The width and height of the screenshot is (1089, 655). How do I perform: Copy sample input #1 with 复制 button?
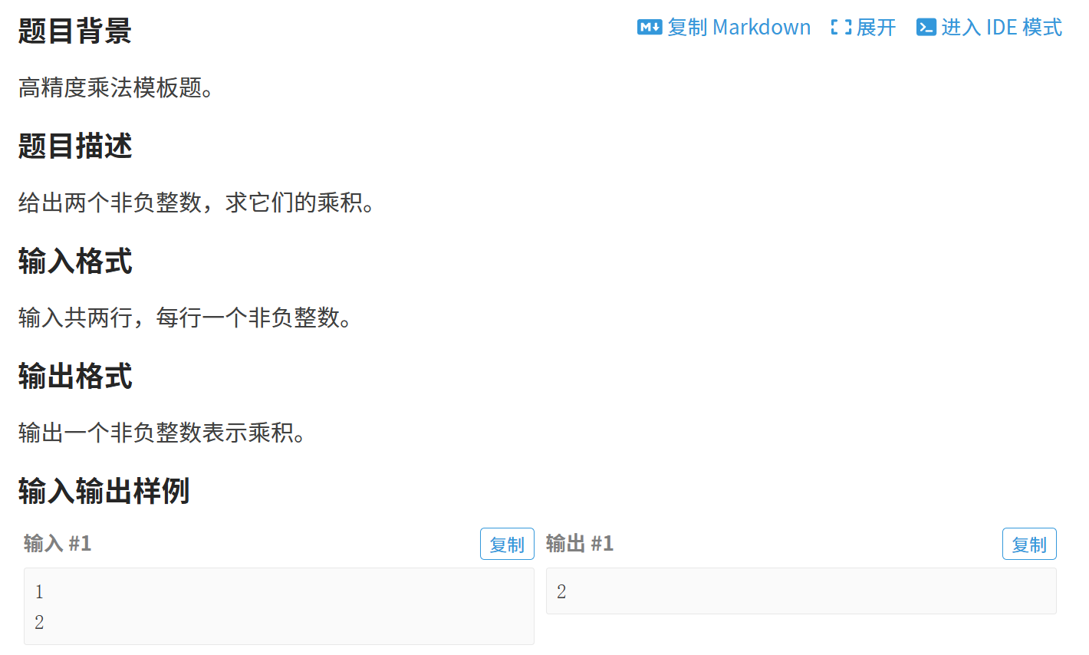pos(507,544)
